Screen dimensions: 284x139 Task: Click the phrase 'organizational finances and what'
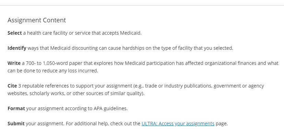point(241,63)
